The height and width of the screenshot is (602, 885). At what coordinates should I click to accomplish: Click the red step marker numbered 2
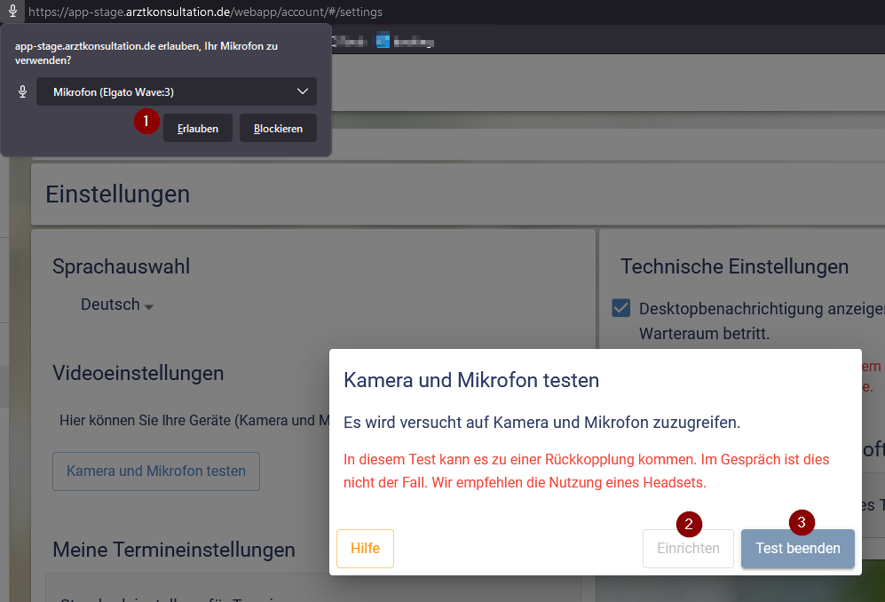pos(689,524)
